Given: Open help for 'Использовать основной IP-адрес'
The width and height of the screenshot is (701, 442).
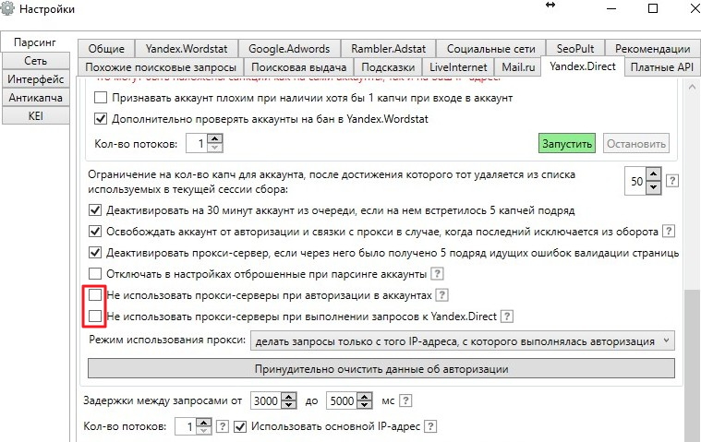Looking at the screenshot, I should click(430, 426).
